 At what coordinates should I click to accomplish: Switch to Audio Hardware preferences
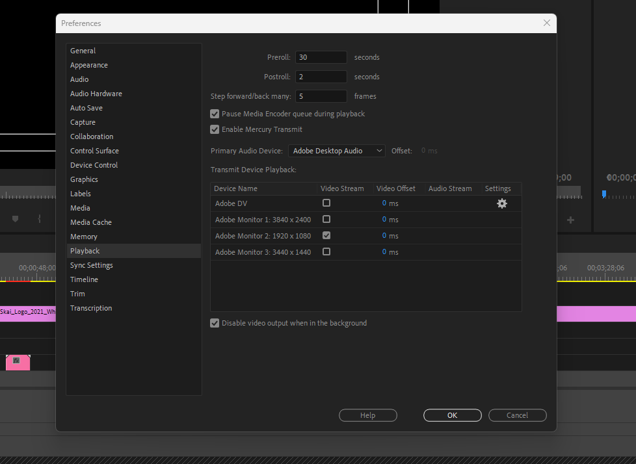click(96, 93)
